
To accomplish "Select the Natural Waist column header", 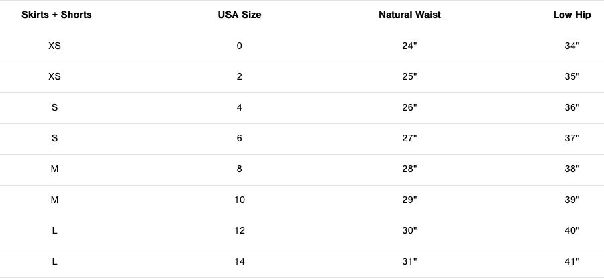I will tap(409, 15).
